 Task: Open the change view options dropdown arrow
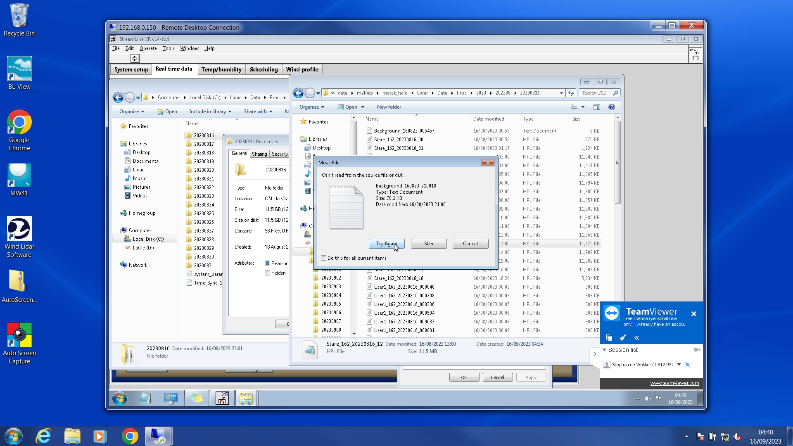pyautogui.click(x=583, y=107)
